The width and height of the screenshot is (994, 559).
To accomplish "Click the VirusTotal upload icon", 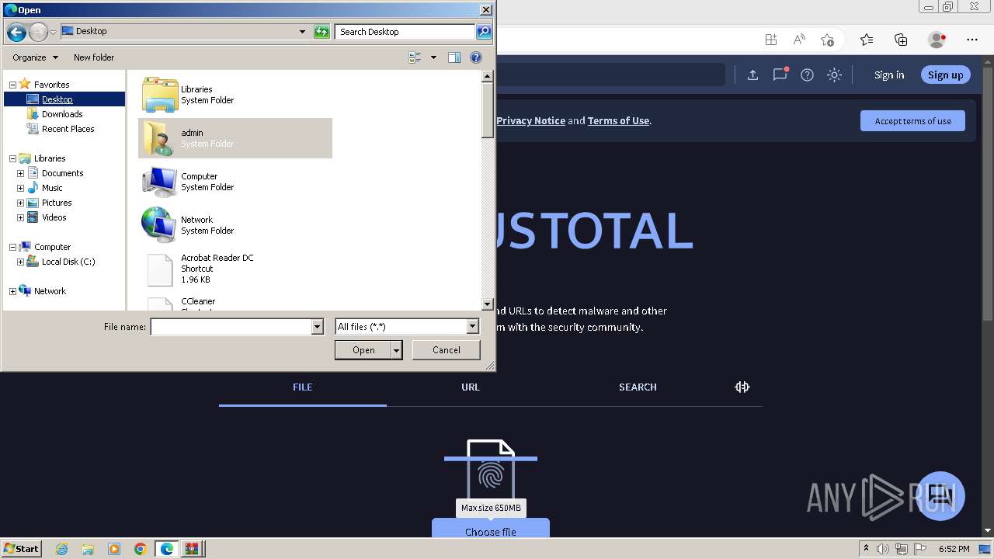I will click(752, 75).
